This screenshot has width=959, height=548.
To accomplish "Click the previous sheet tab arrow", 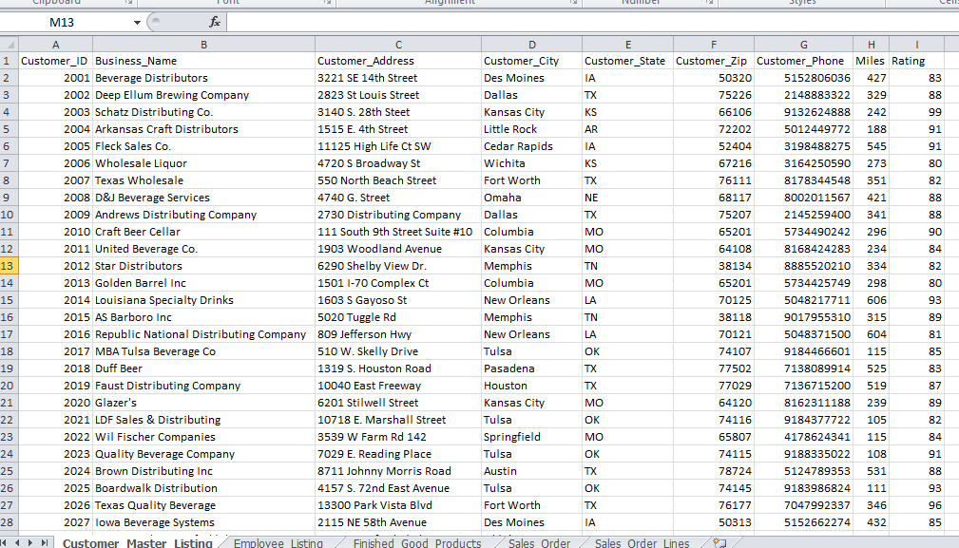I will click(x=17, y=542).
